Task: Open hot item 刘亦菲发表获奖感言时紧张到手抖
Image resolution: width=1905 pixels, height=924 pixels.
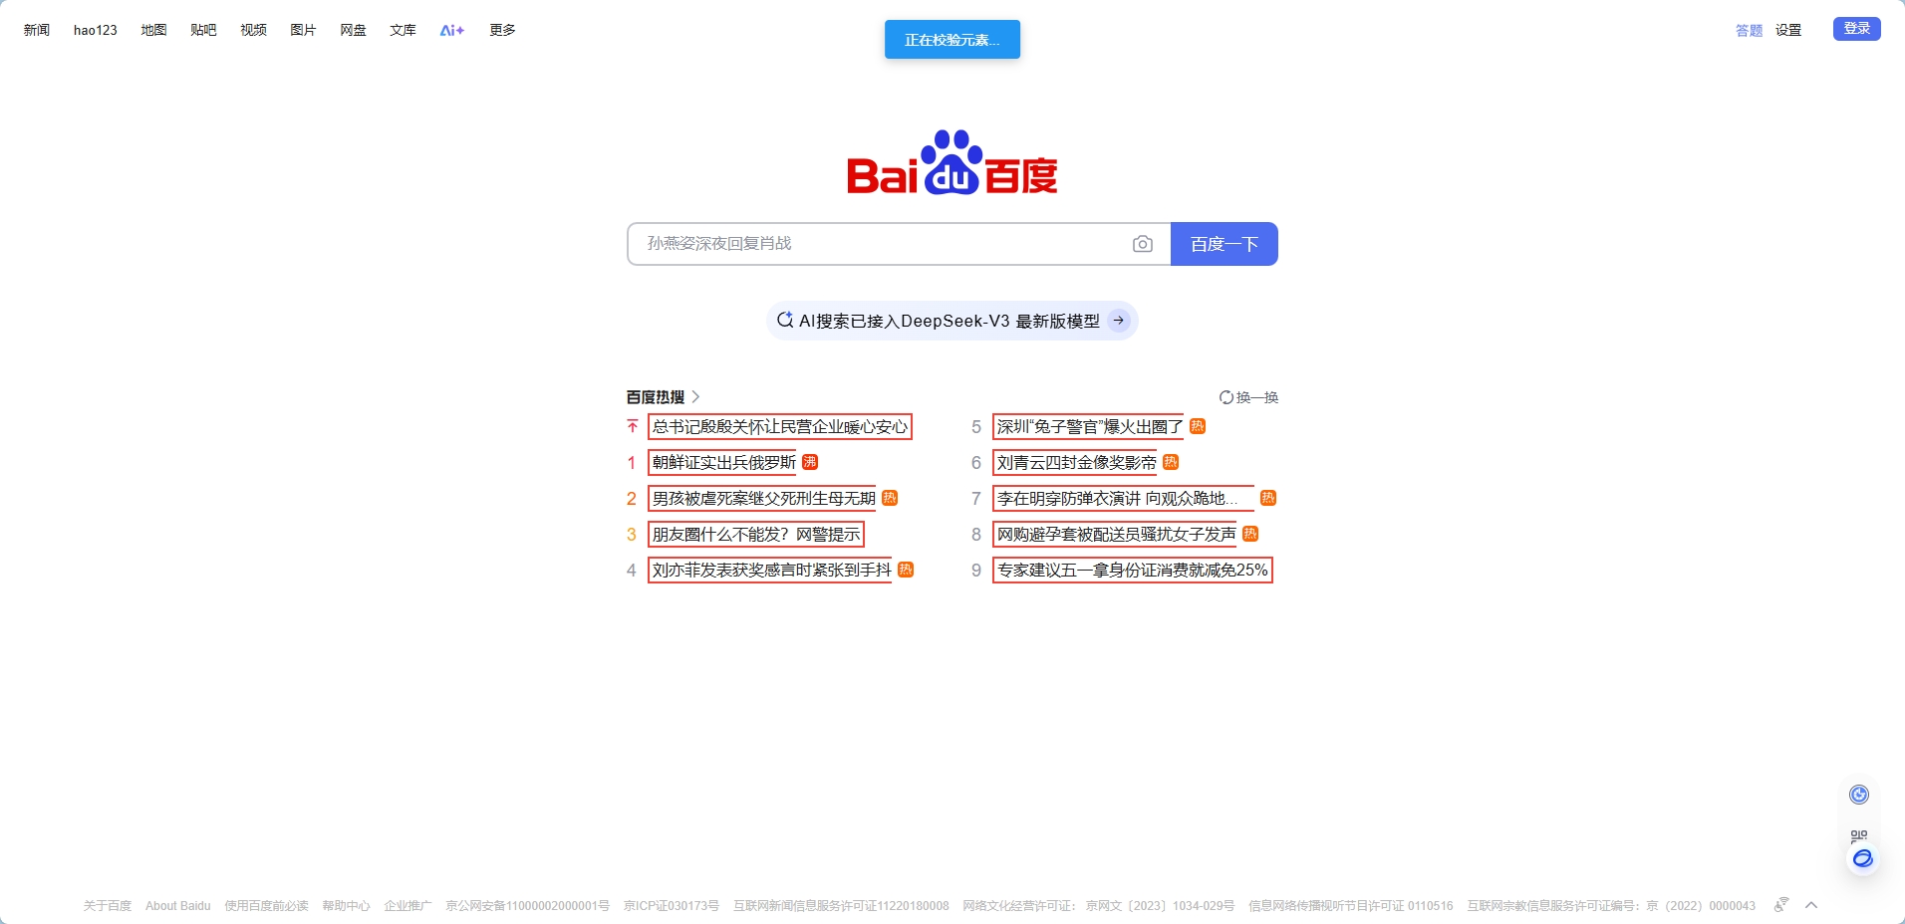Action: (772, 570)
